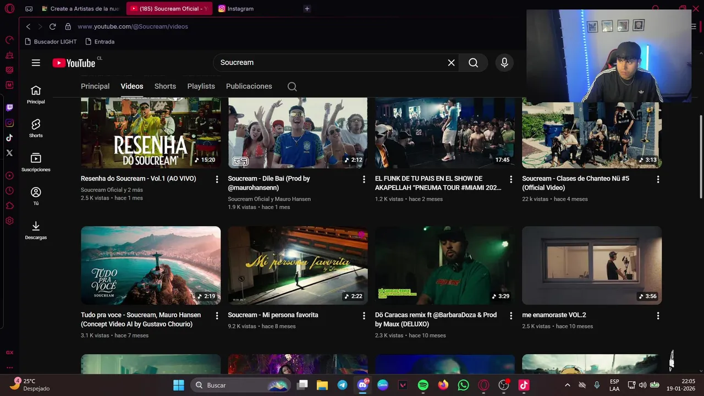The width and height of the screenshot is (704, 396).
Task: Open Soucream - Mi persona favorita title
Action: (273, 315)
